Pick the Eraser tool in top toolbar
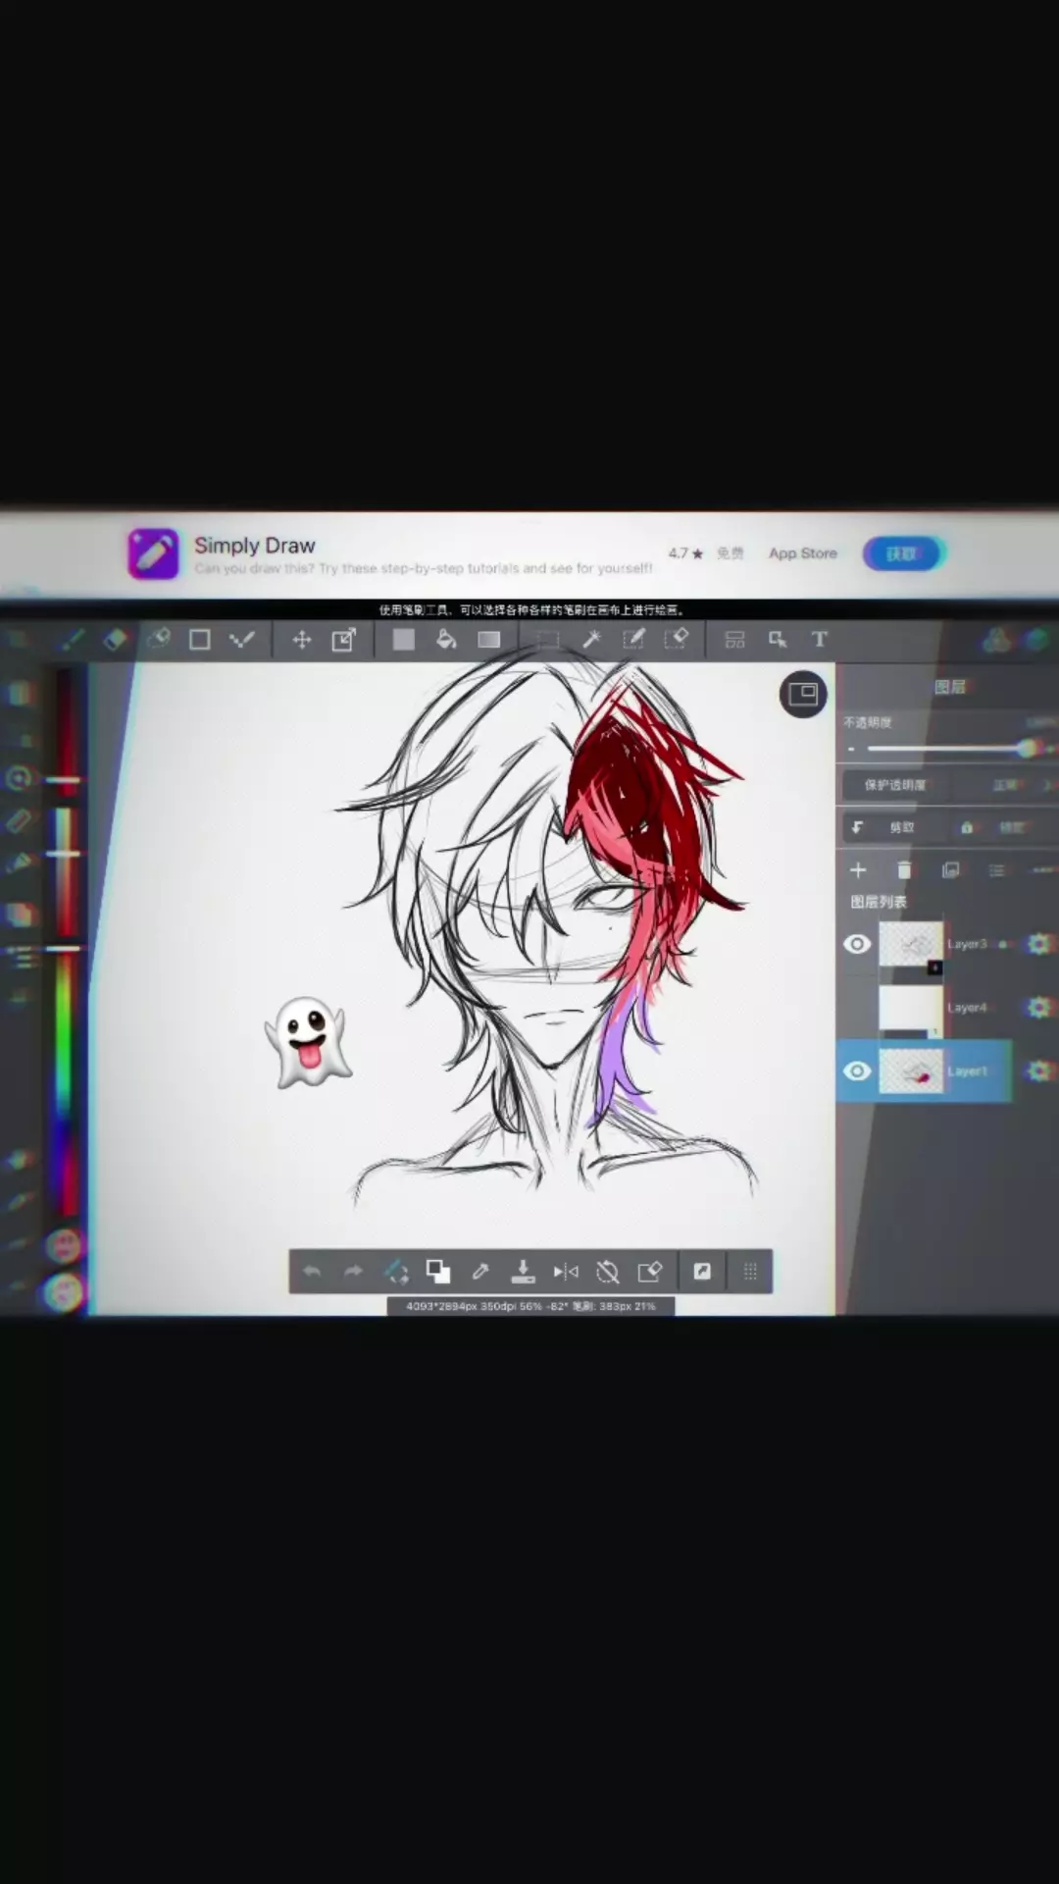The width and height of the screenshot is (1059, 1884). tap(115, 641)
